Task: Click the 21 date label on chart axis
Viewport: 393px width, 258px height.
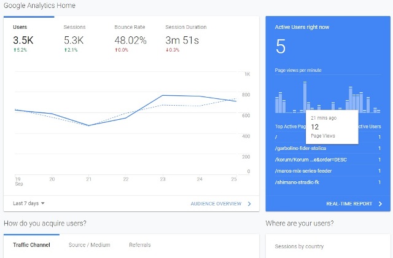Action: (88, 179)
